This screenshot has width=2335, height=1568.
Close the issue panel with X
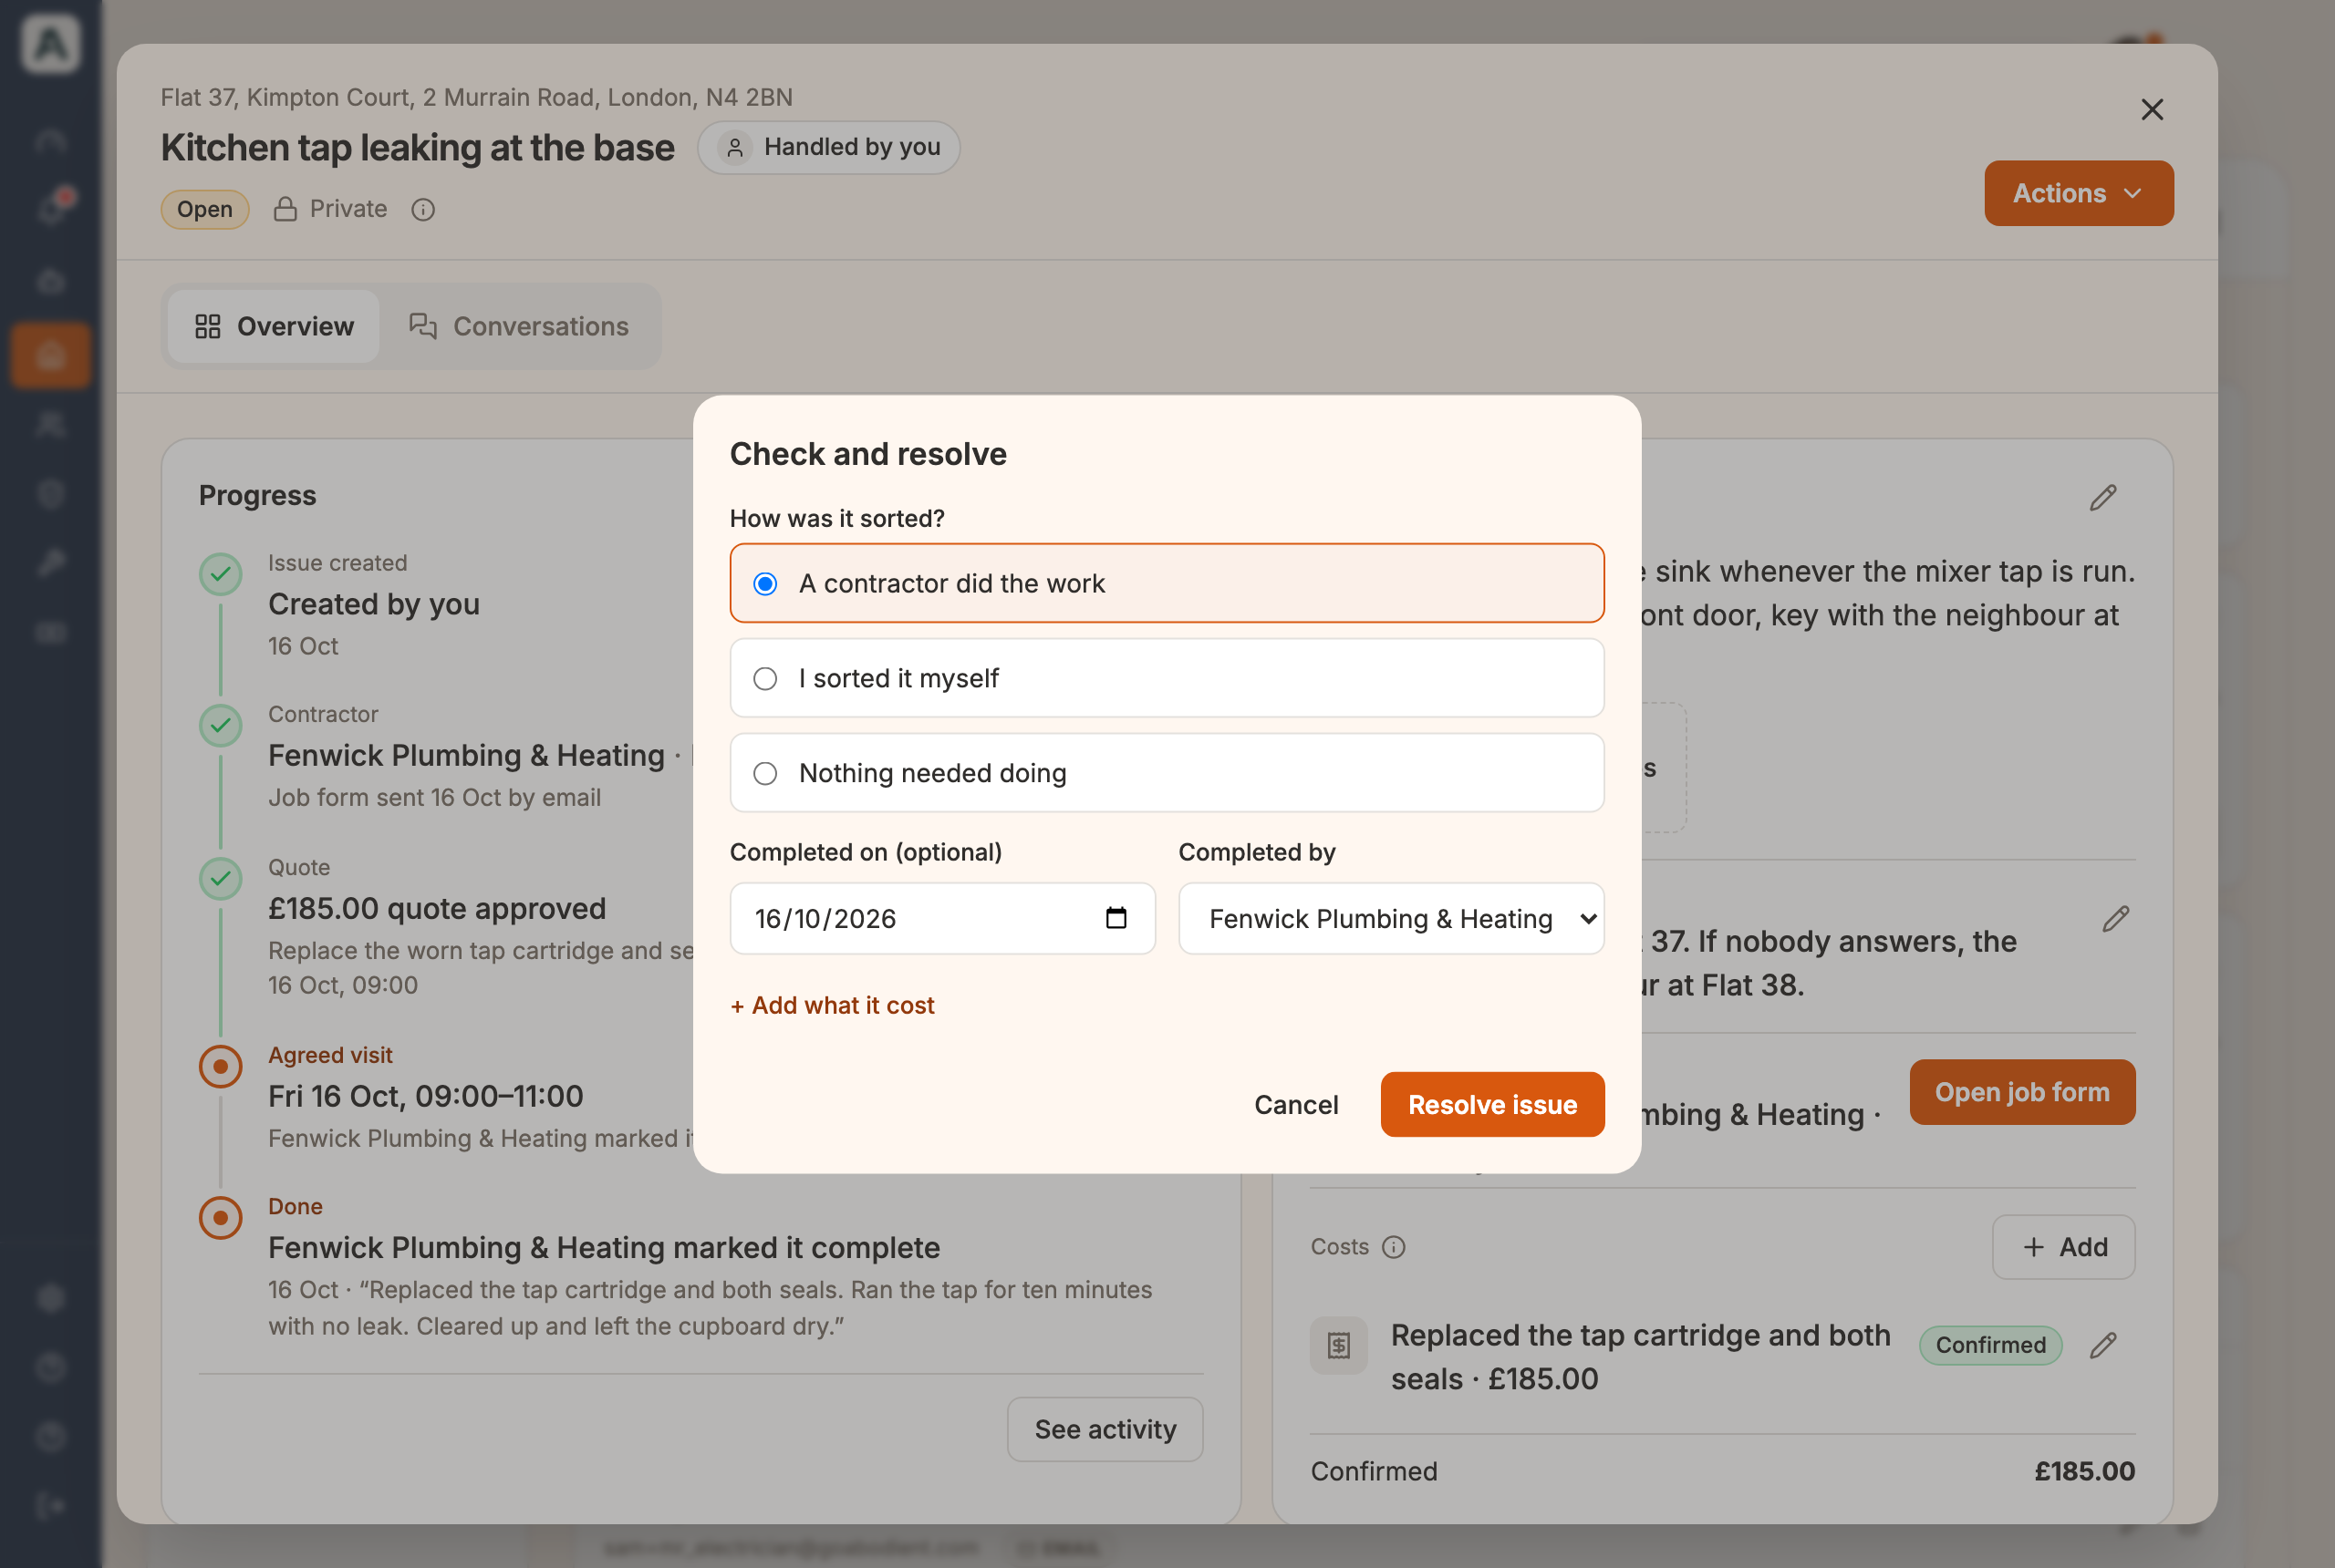tap(2152, 109)
